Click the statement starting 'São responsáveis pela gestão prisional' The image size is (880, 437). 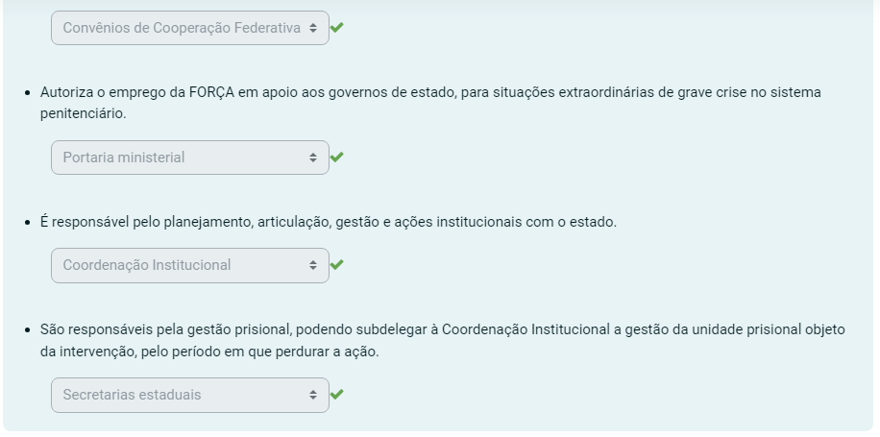(442, 329)
